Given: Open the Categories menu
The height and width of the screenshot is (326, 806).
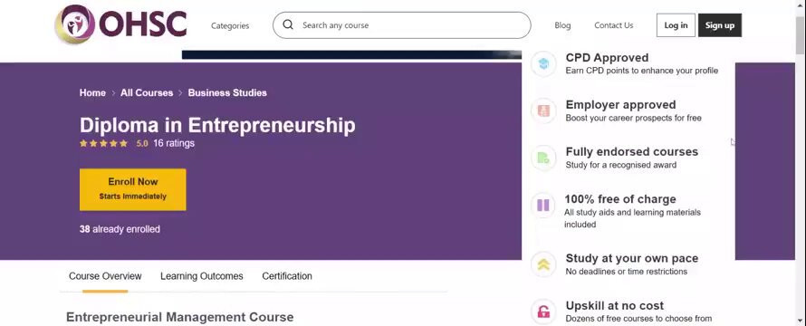Looking at the screenshot, I should pos(230,25).
